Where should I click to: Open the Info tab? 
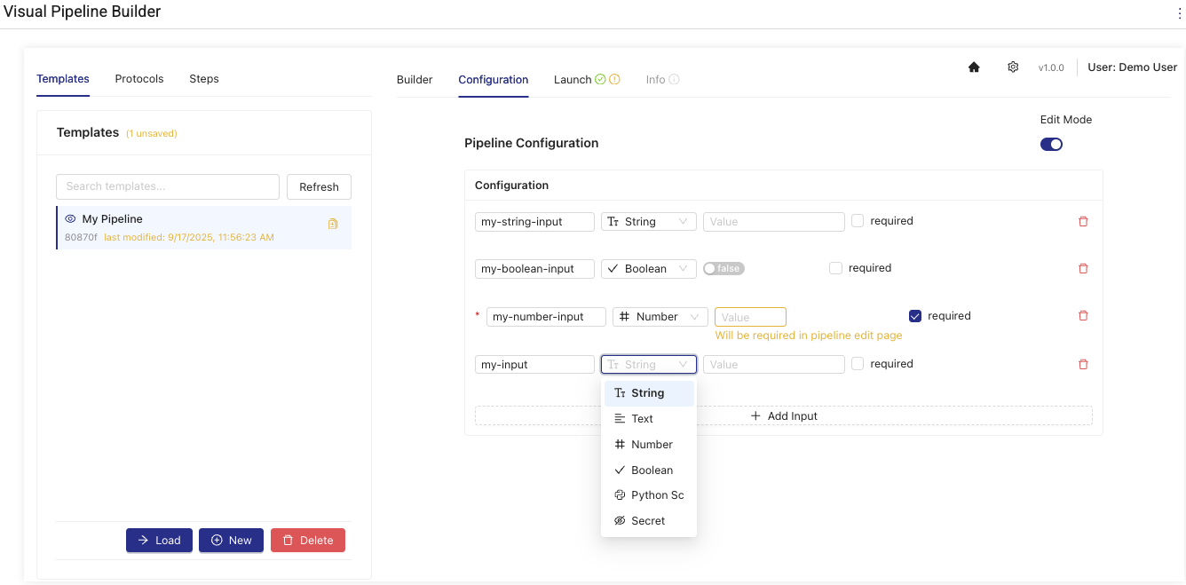[x=656, y=80]
